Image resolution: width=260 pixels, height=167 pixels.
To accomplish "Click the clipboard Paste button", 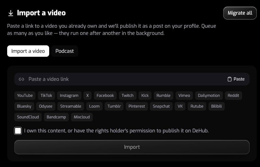I will (x=236, y=79).
